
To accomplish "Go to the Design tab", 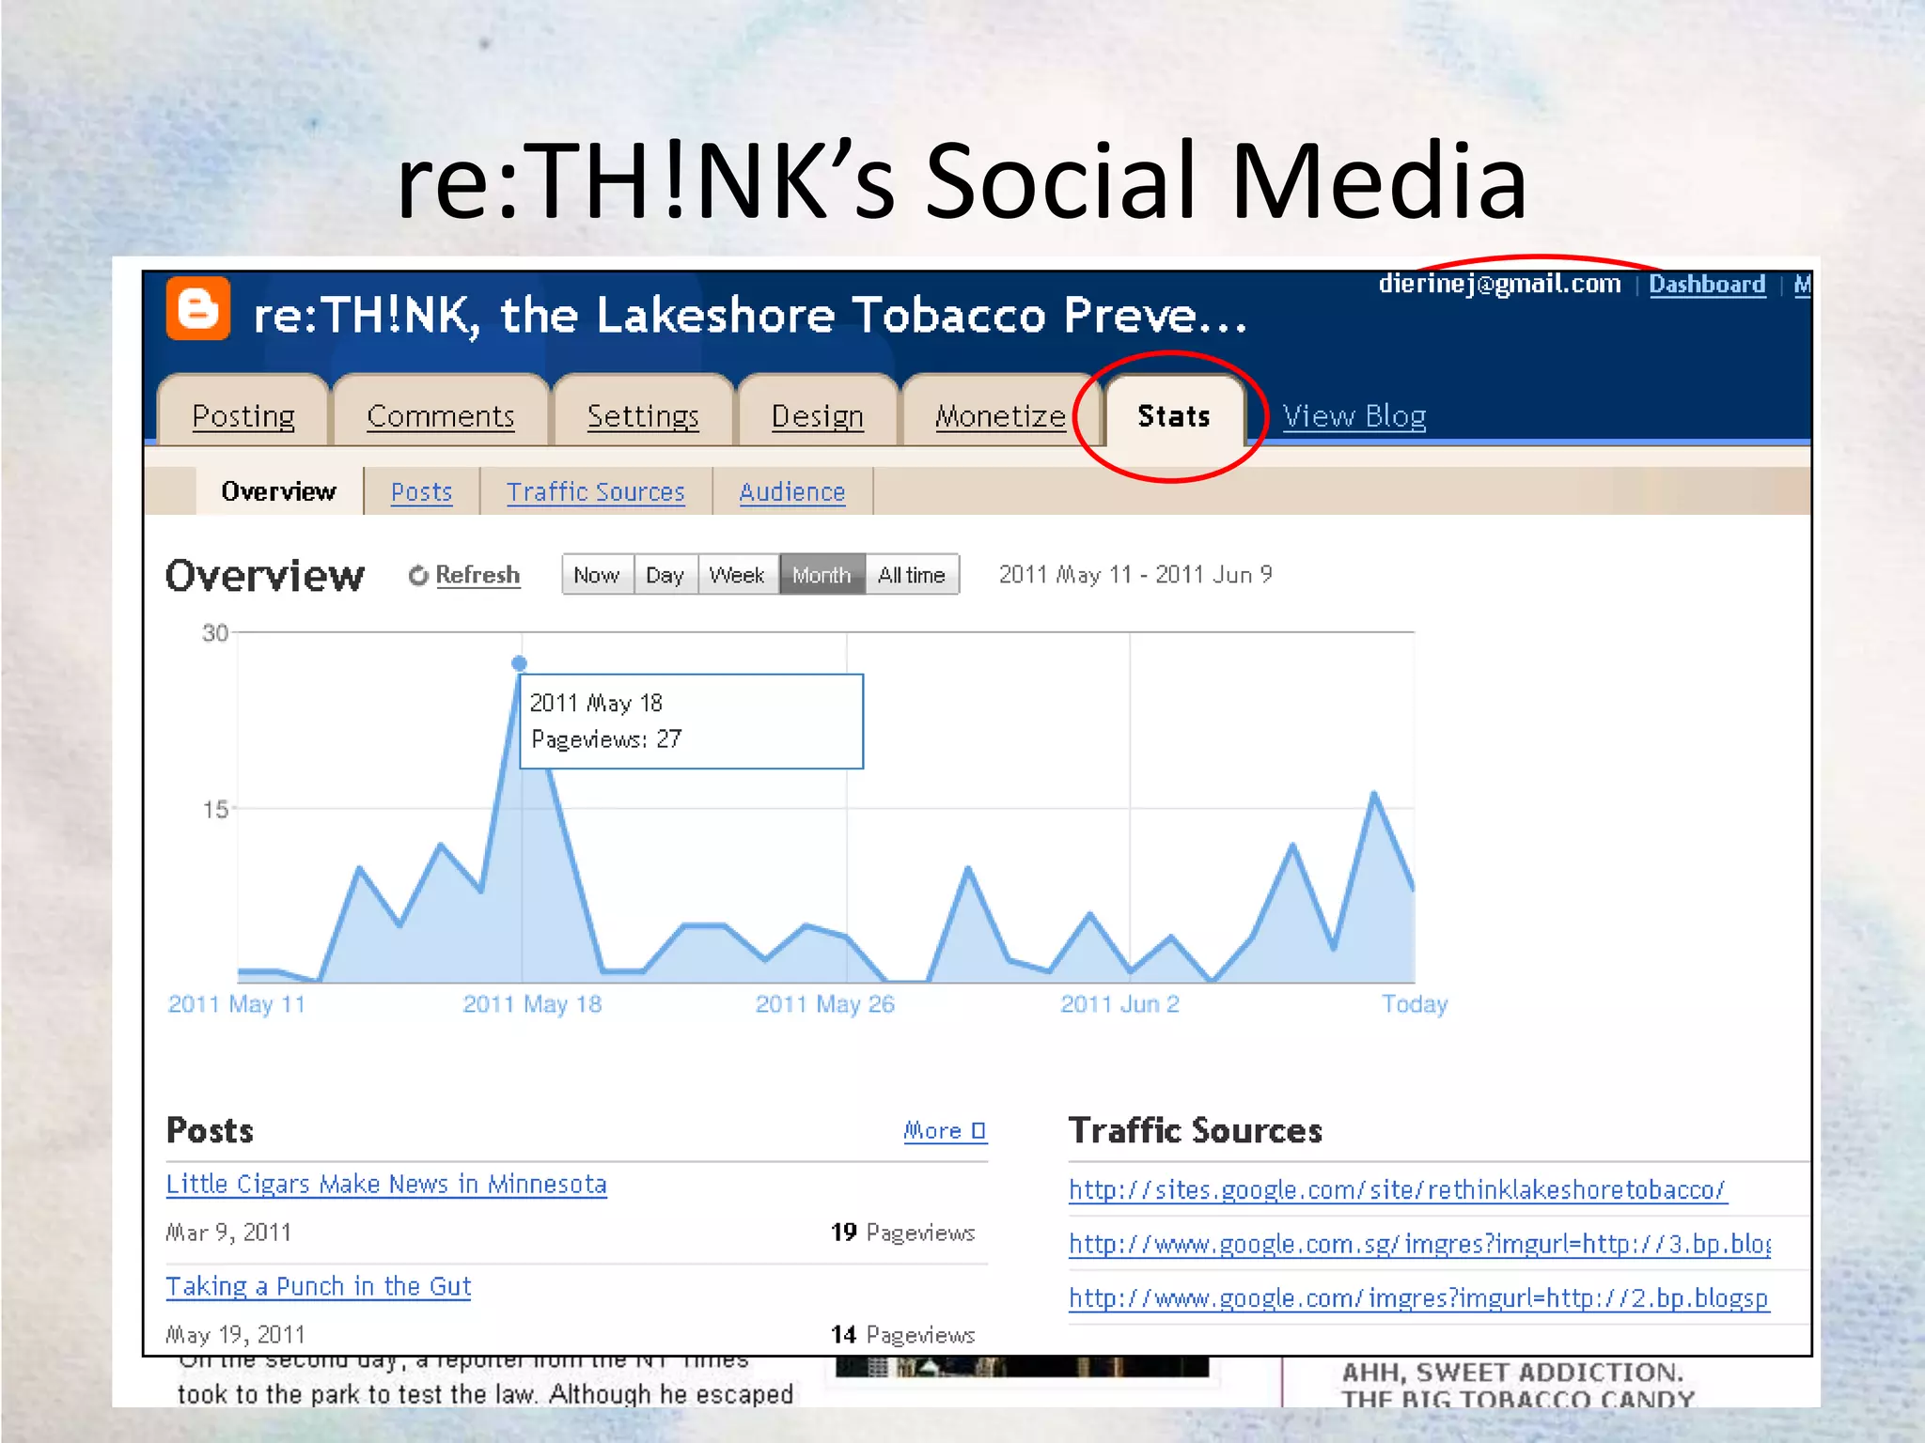I will pos(817,415).
